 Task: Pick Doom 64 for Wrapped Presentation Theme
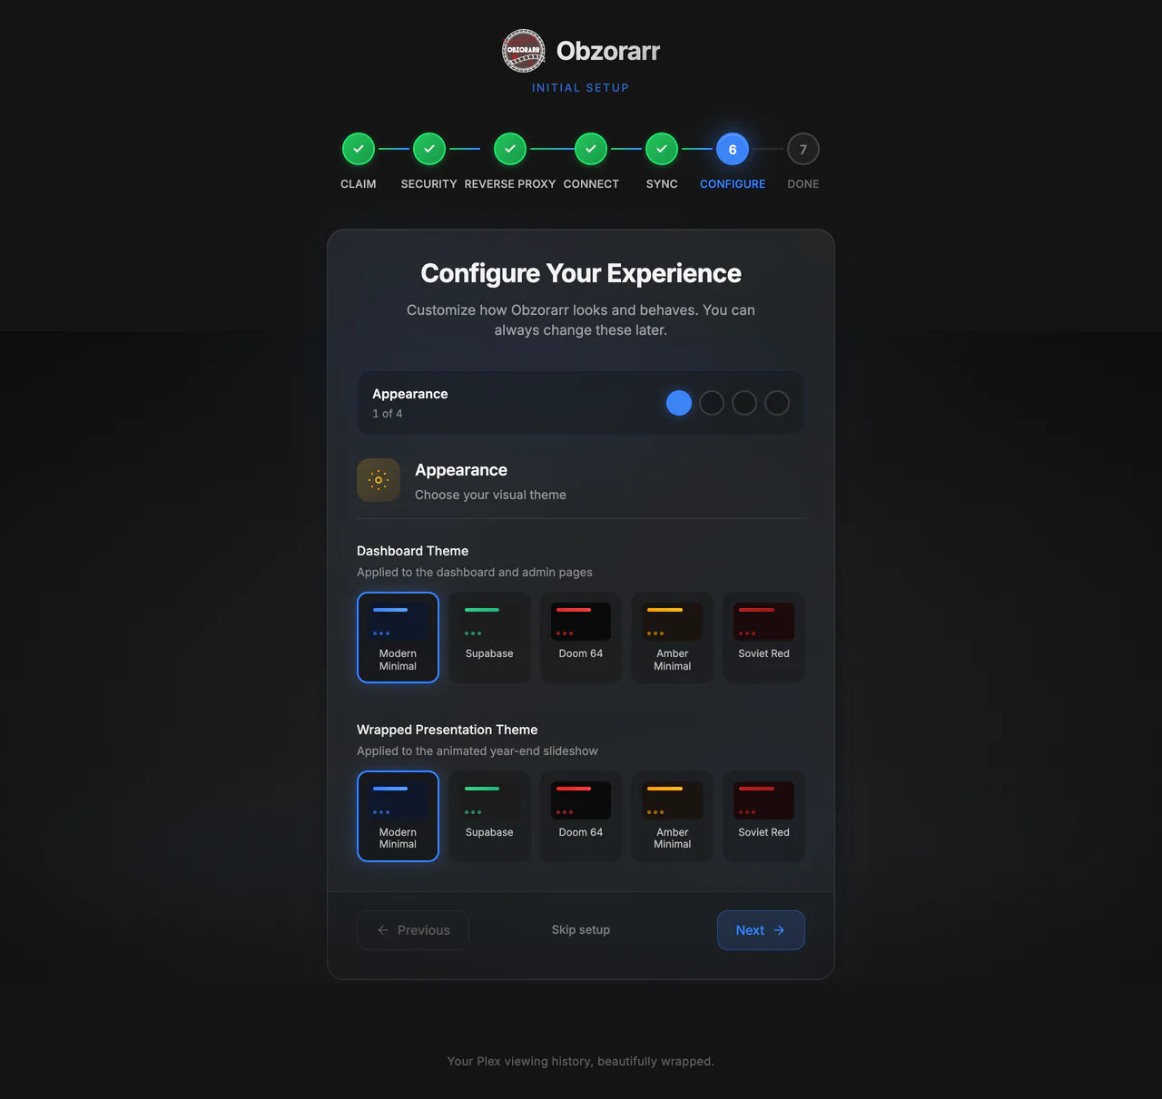coord(581,816)
